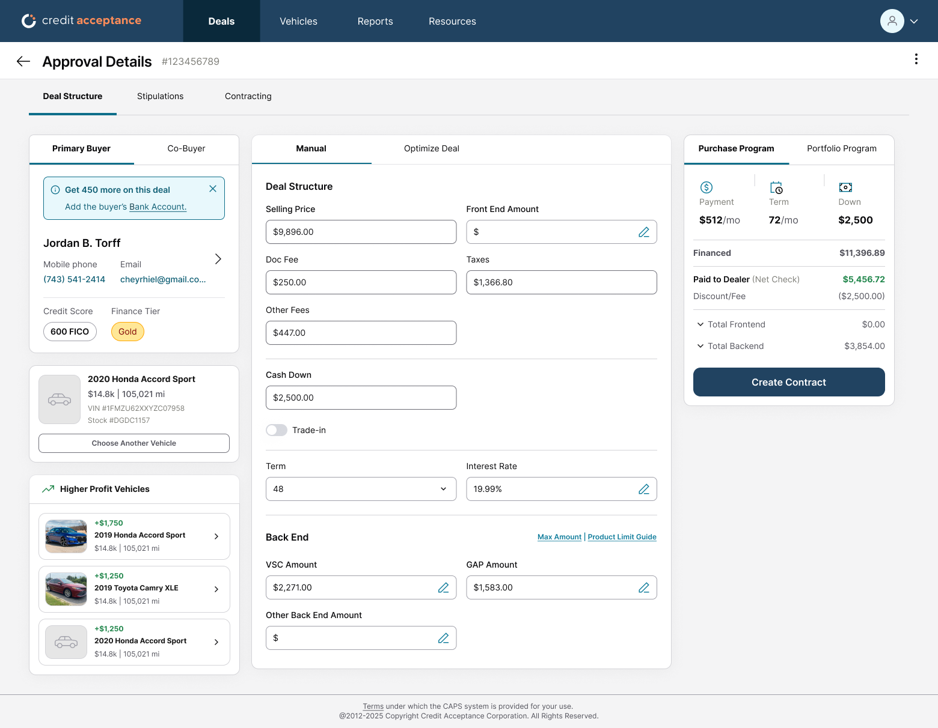Edit the GAP Amount pencil icon
Screen dimensions: 938x728
pos(644,587)
